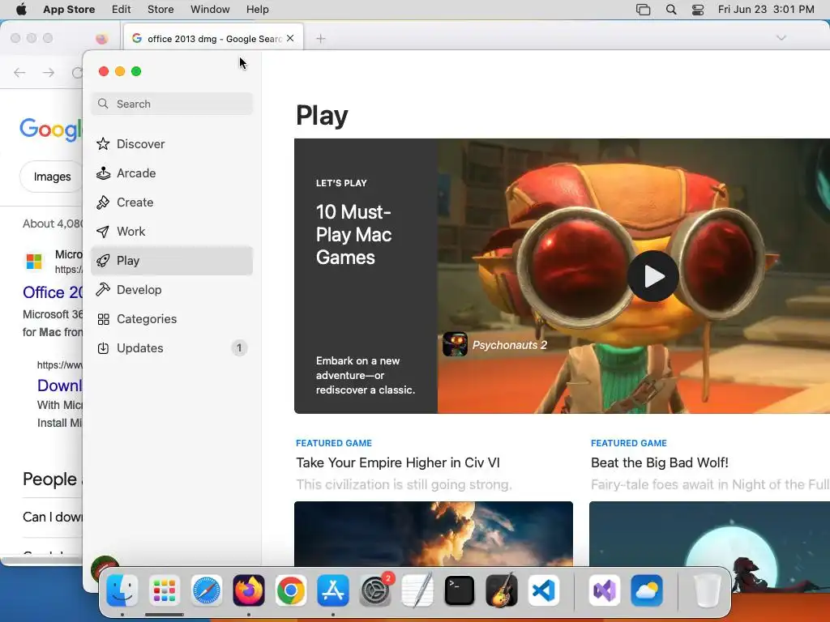Launch Visual Studio Code from the Dock
Viewport: 830px width, 622px height.
pyautogui.click(x=544, y=590)
